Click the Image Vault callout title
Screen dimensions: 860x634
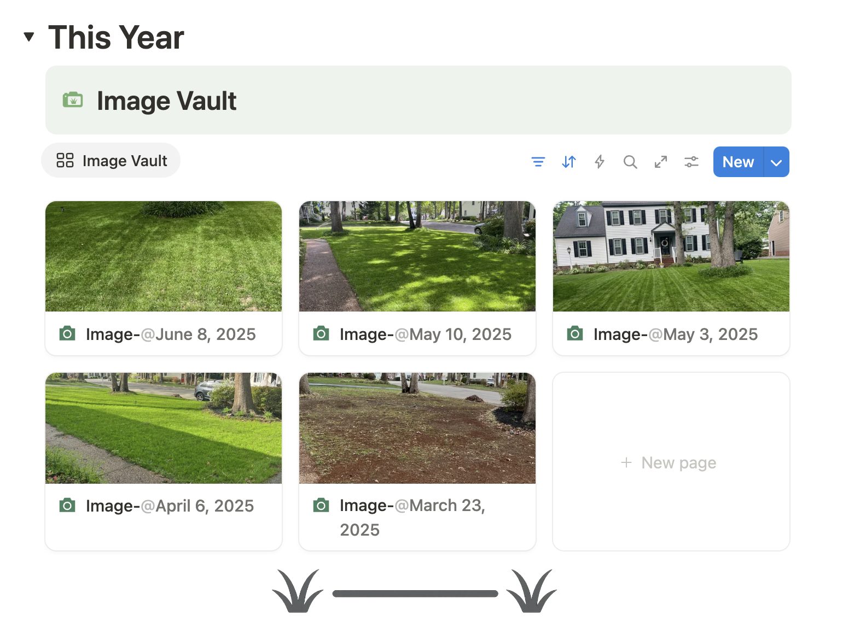[x=166, y=101]
